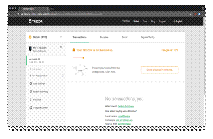Click Support in the top navigation

coord(162,21)
